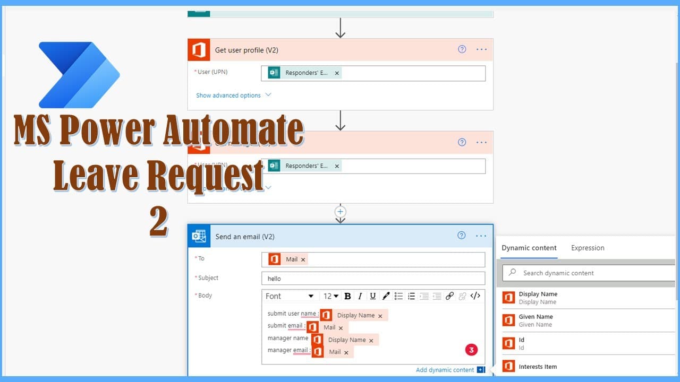Click Show advanced options under Get user profile

tap(228, 95)
